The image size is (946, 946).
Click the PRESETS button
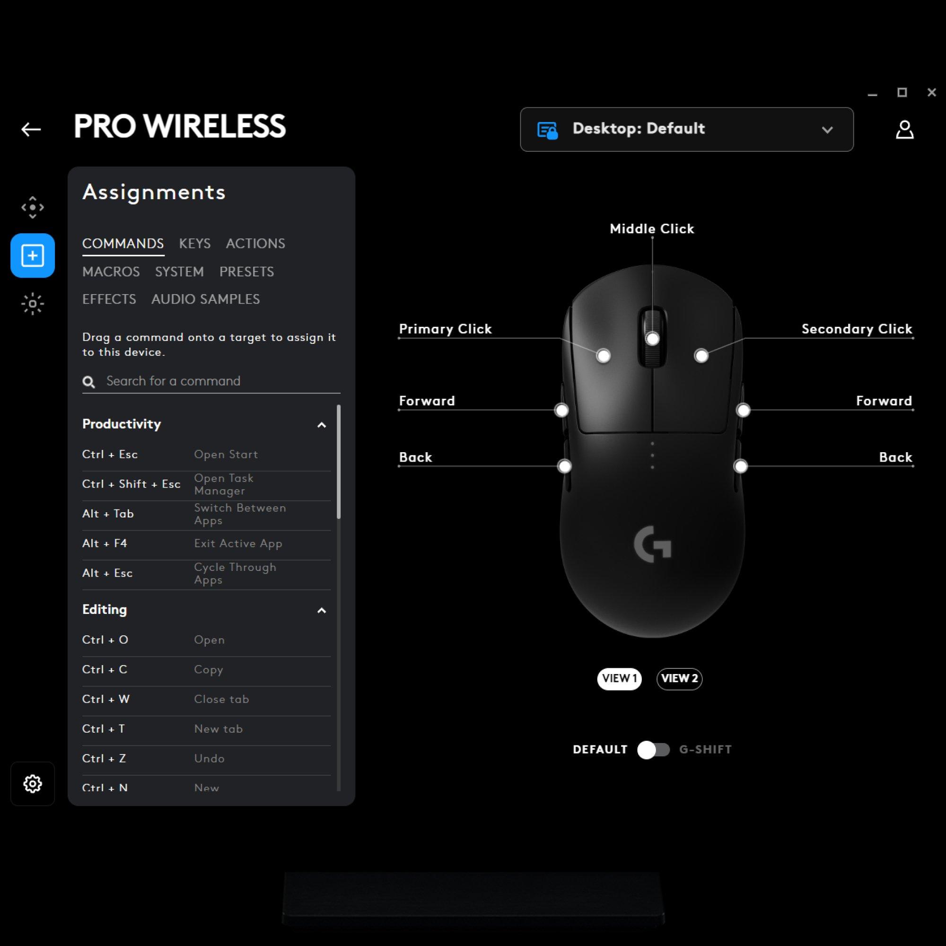(246, 271)
